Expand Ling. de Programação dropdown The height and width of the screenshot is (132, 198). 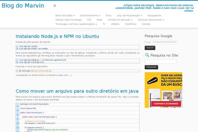coord(129,16)
